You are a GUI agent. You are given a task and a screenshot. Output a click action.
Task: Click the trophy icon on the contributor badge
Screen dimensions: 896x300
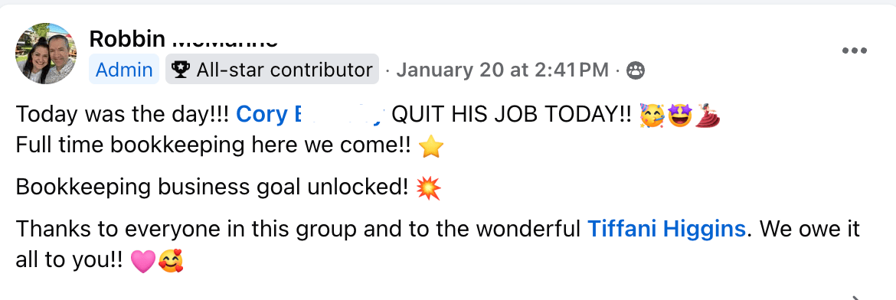[x=181, y=70]
